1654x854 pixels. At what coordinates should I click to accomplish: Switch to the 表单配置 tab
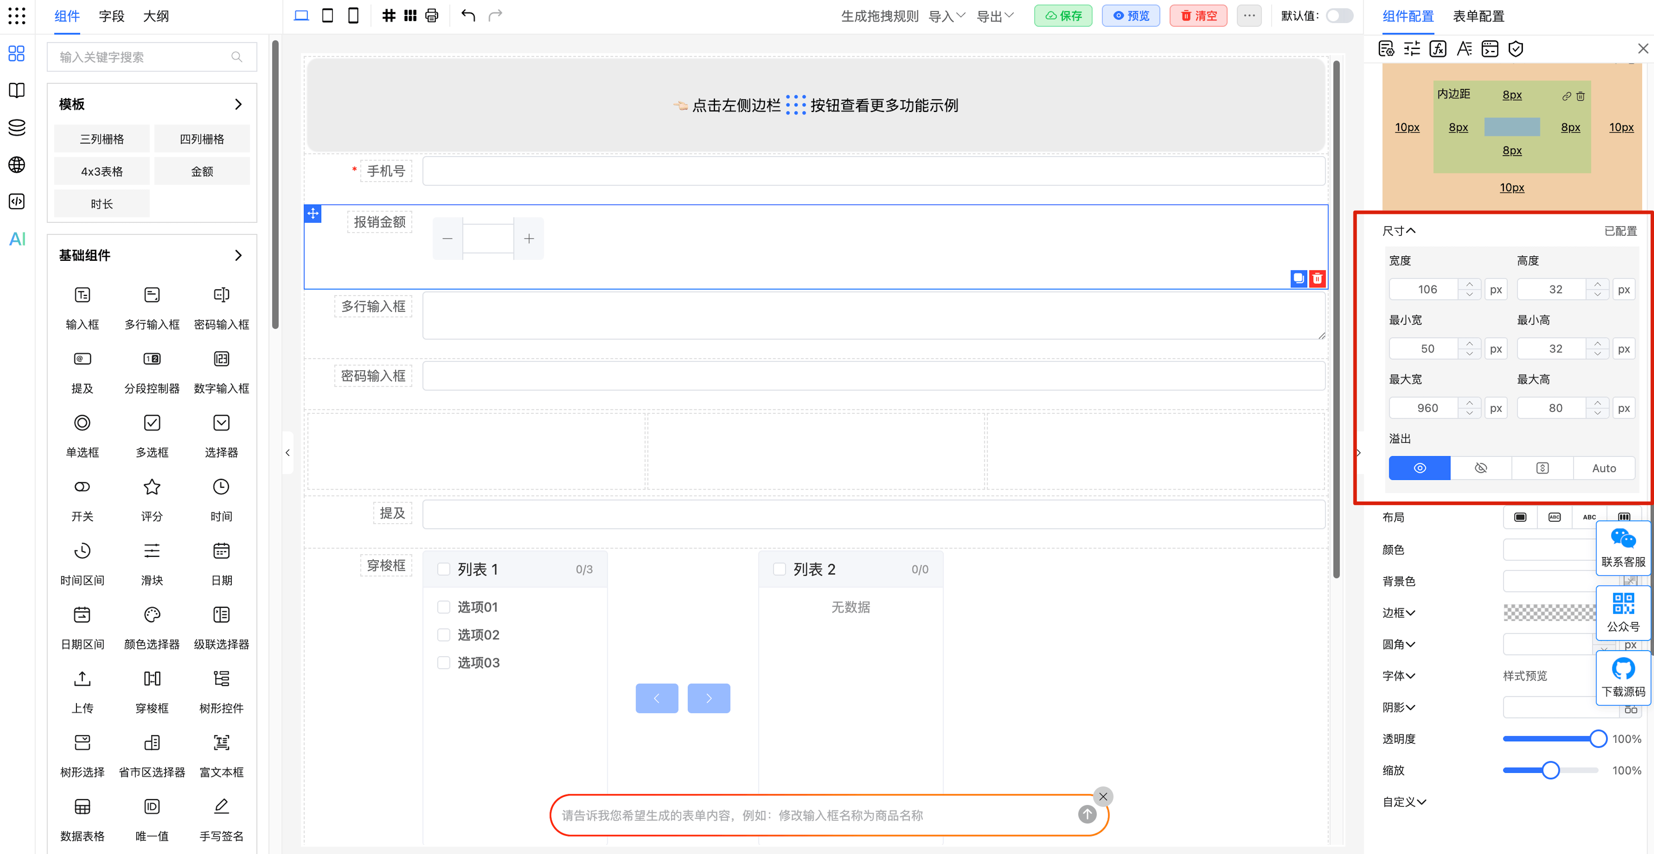coord(1478,15)
